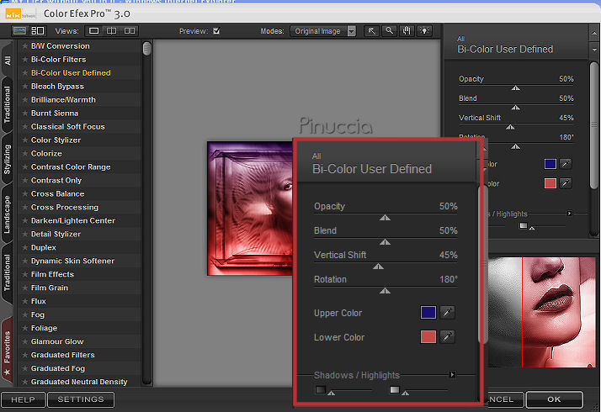Screen dimensions: 601x412
Task: Collapse settings panel with up arrow
Action: pyautogui.click(x=594, y=32)
